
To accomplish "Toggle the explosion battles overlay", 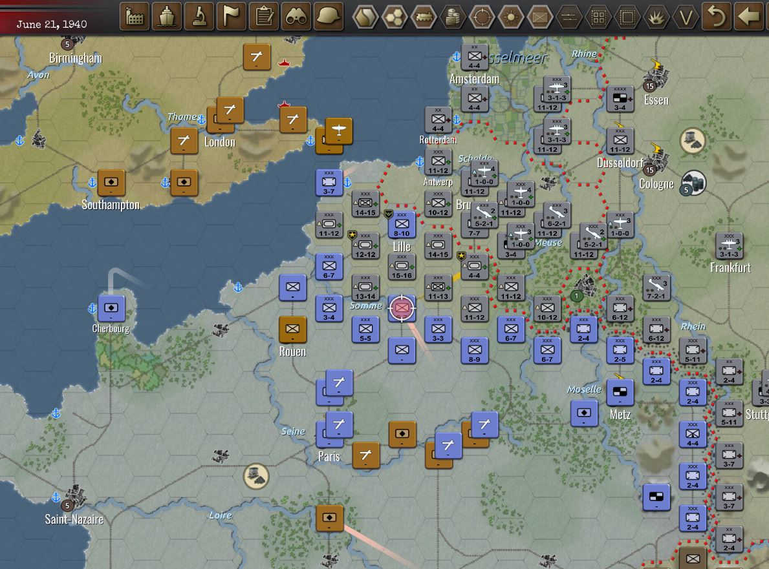I will coord(656,17).
